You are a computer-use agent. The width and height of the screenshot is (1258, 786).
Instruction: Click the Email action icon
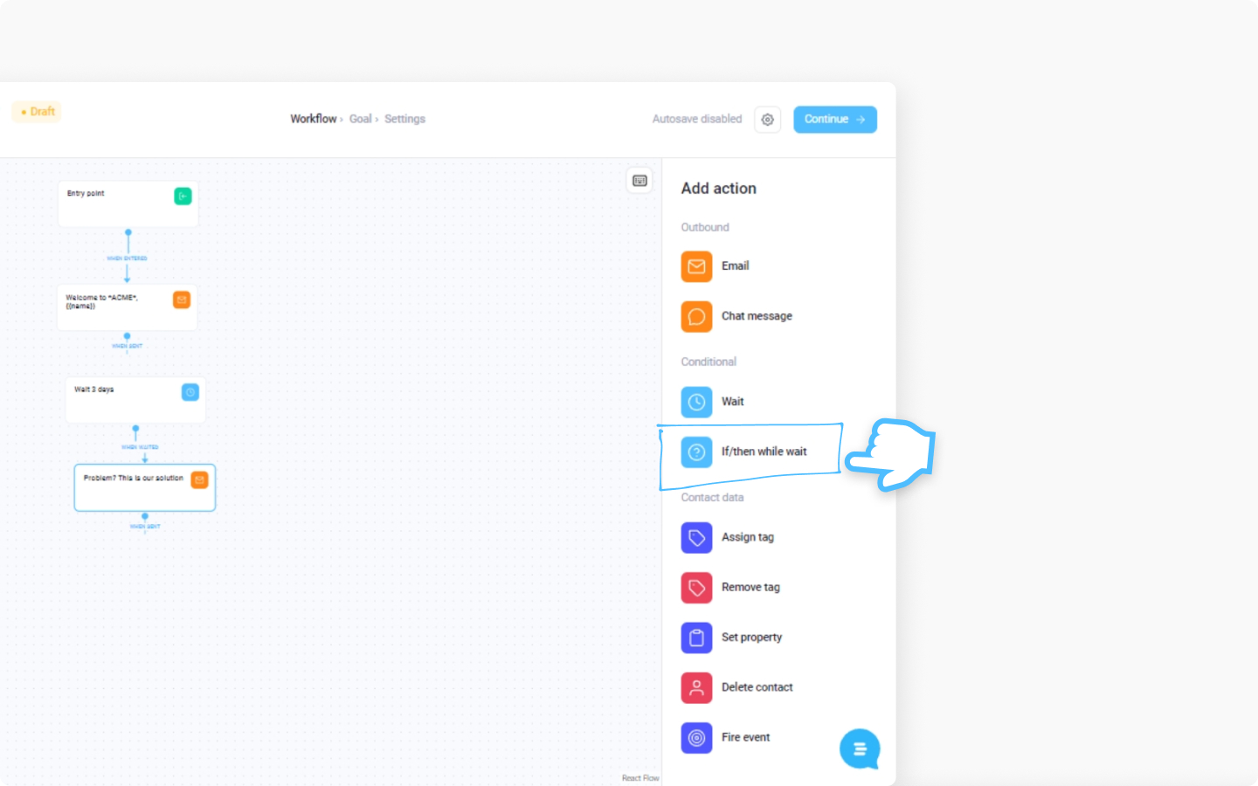pos(696,266)
